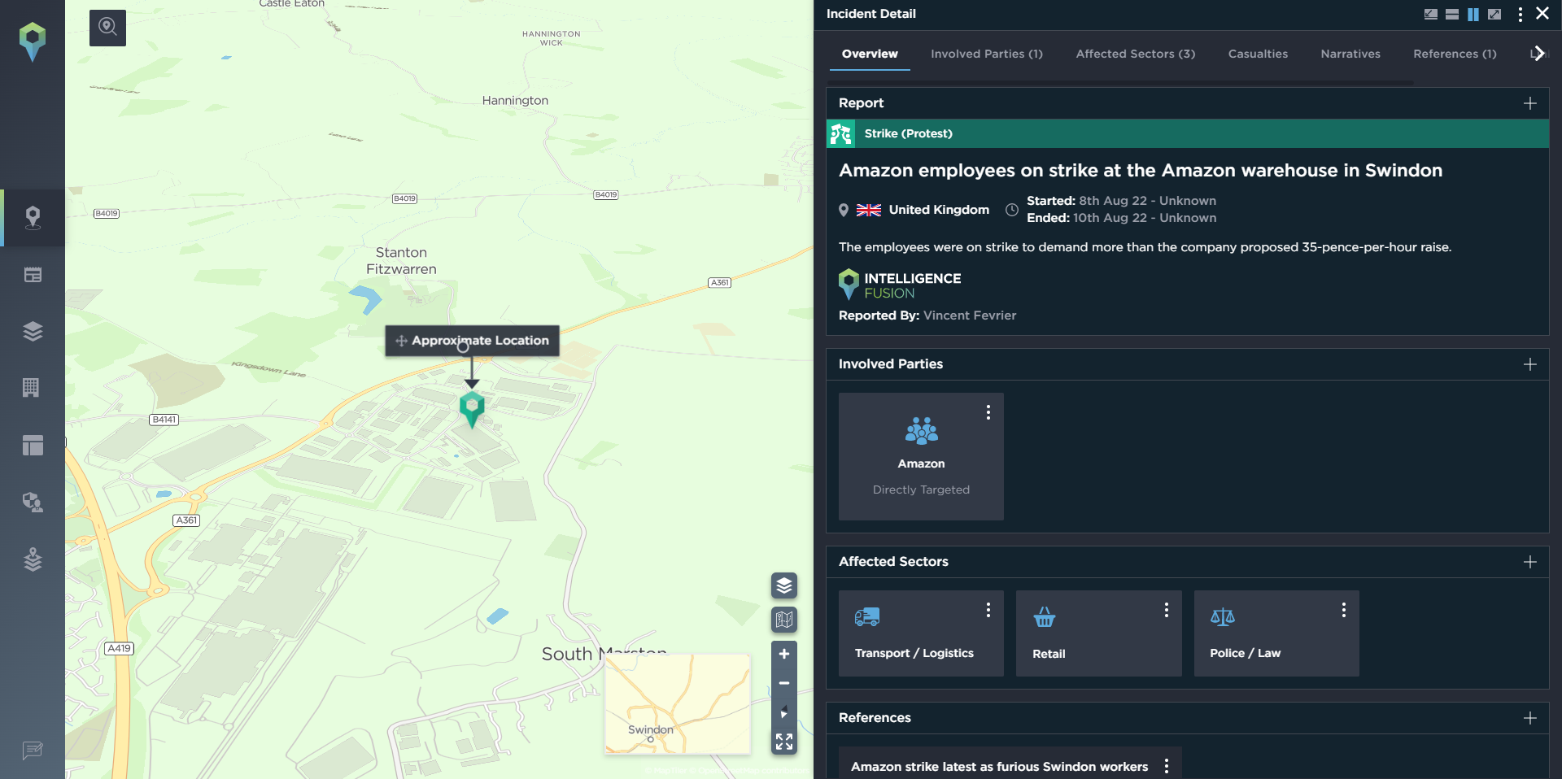Select the Overview tab
Screen dimensions: 1562x779
(870, 54)
